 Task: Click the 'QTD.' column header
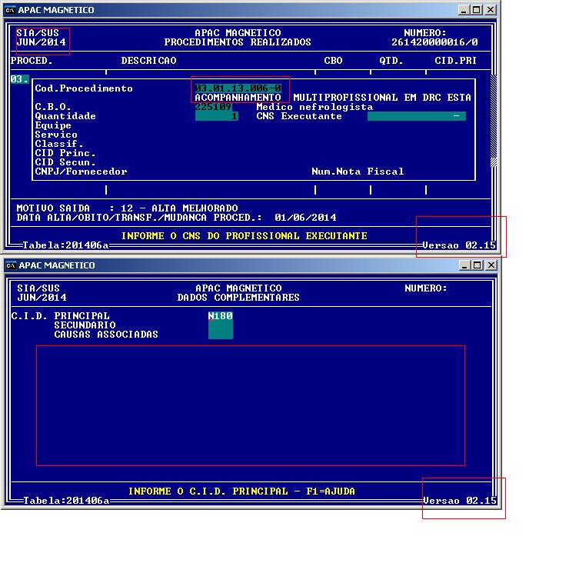pos(391,61)
